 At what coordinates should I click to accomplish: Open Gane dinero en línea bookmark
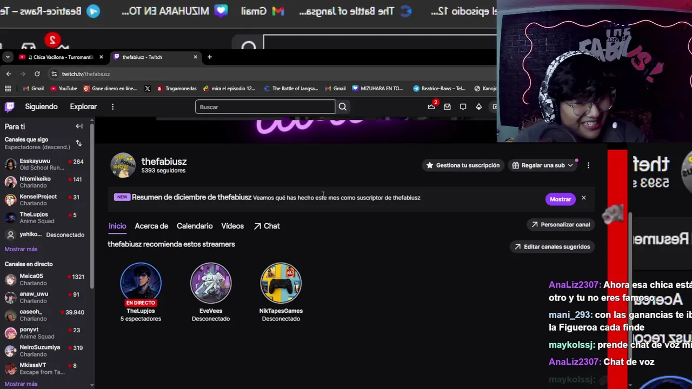(110, 89)
